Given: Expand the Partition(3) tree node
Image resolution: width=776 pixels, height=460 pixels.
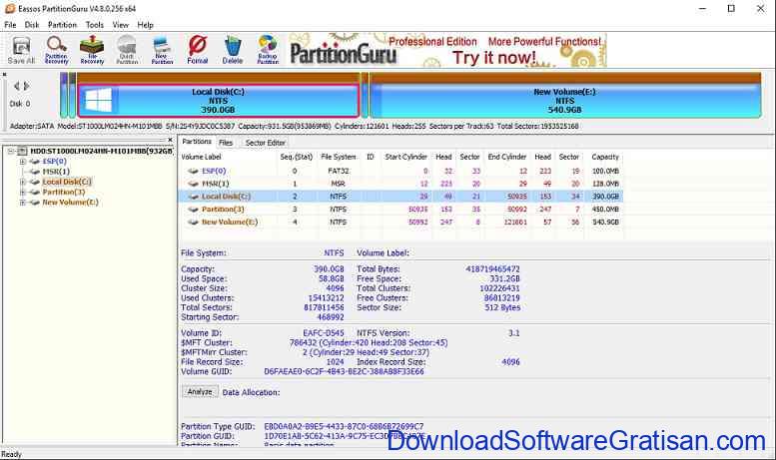Looking at the screenshot, I should 22,192.
